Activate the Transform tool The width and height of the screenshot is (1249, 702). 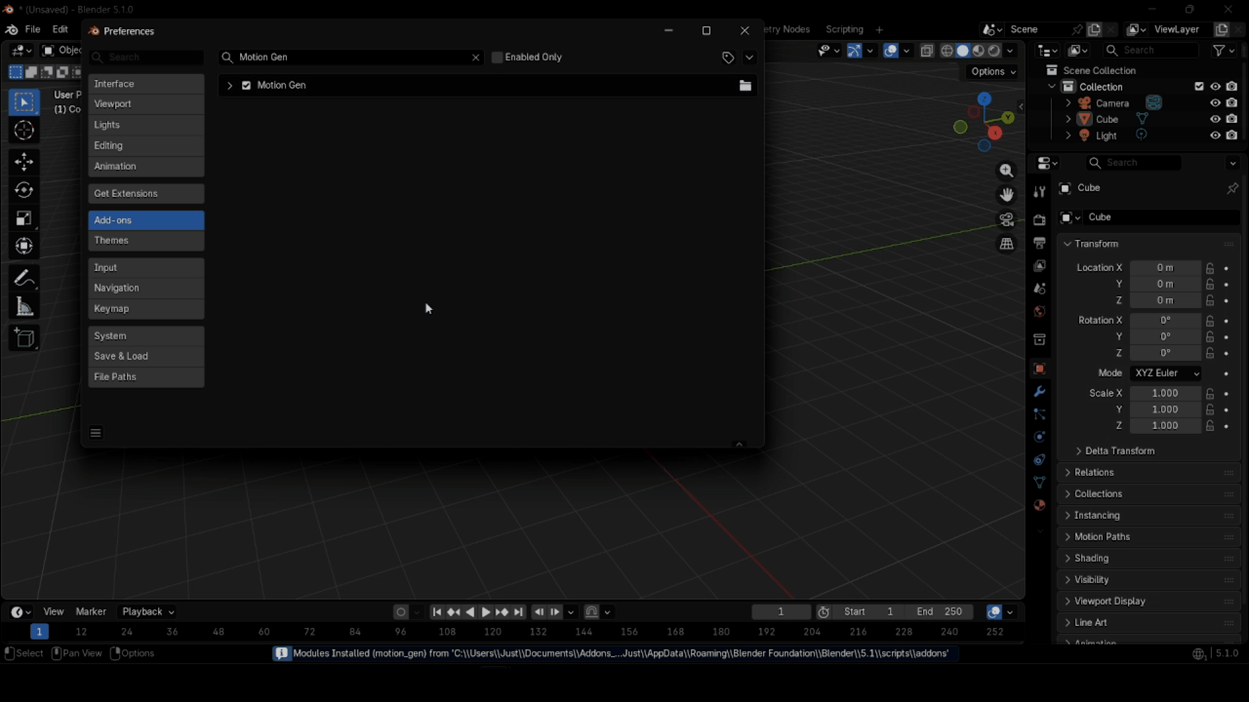24,246
